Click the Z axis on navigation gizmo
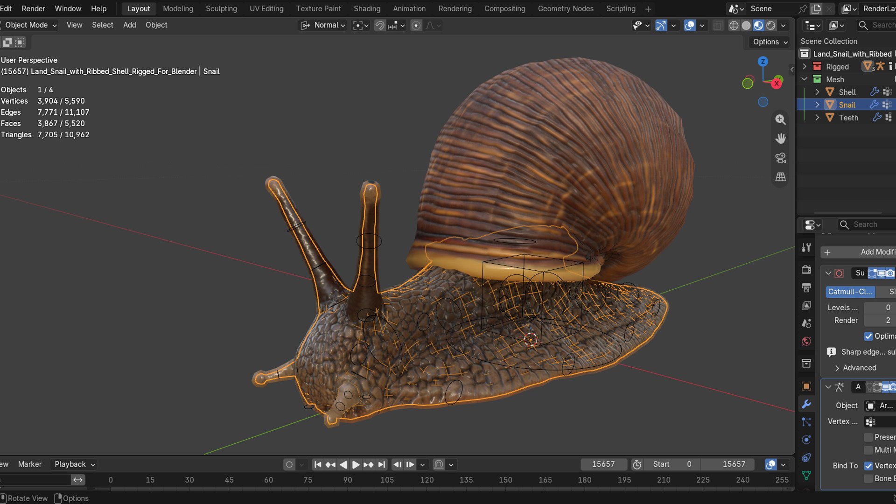 [763, 62]
